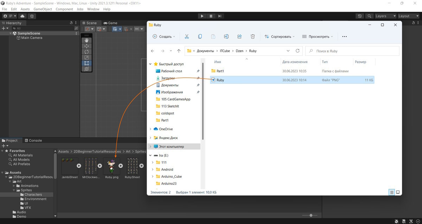Open the File menu

point(5,9)
